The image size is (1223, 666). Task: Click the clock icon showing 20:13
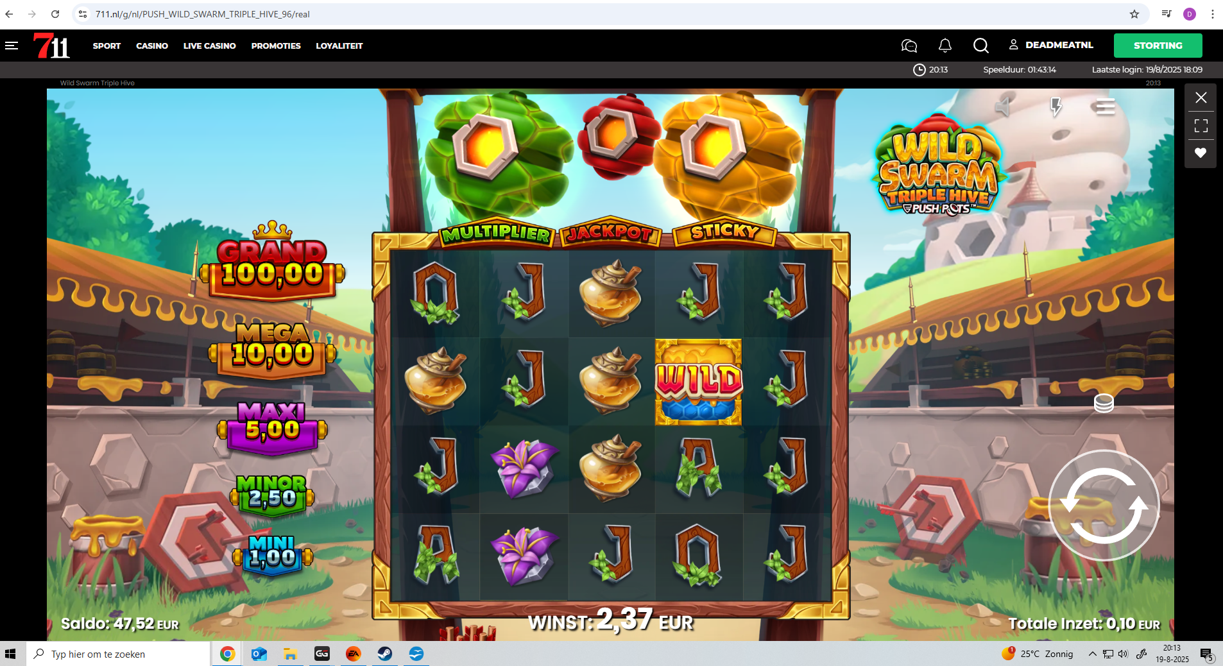[919, 69]
